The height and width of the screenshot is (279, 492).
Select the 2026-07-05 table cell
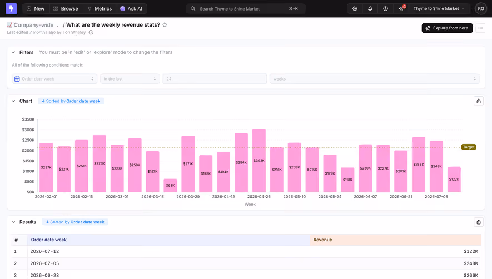[168, 263]
